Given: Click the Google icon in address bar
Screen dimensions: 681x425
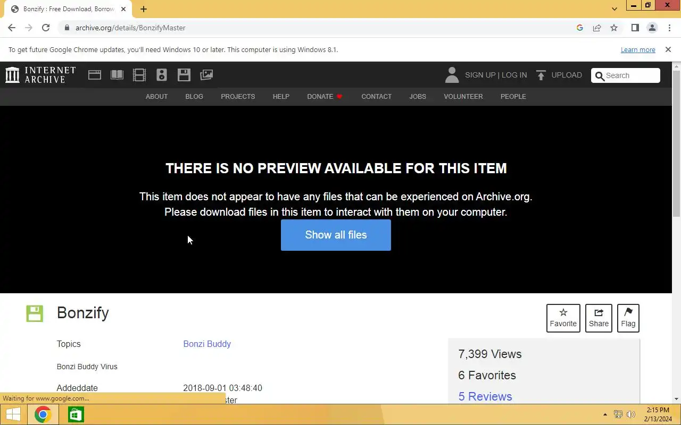Looking at the screenshot, I should pos(580,28).
